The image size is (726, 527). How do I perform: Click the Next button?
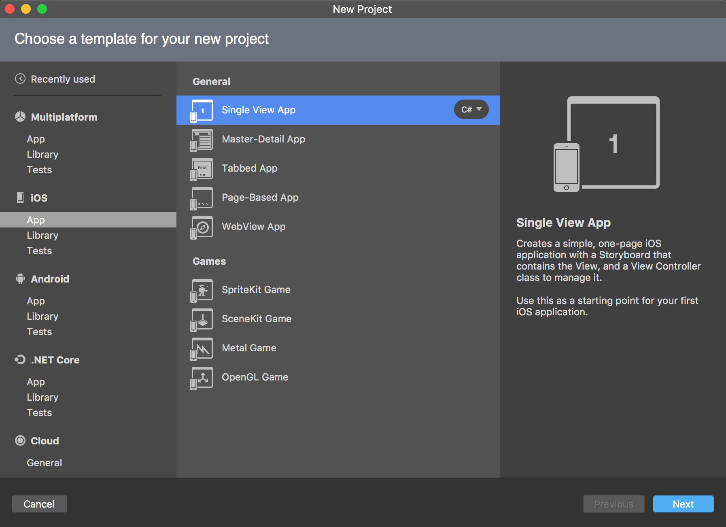click(x=683, y=504)
